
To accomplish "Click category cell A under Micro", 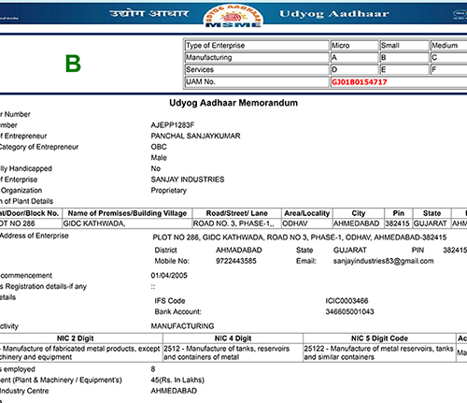I will 355,58.
